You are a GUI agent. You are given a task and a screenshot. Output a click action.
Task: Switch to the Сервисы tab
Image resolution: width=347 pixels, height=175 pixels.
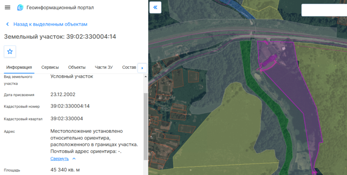[x=50, y=67]
